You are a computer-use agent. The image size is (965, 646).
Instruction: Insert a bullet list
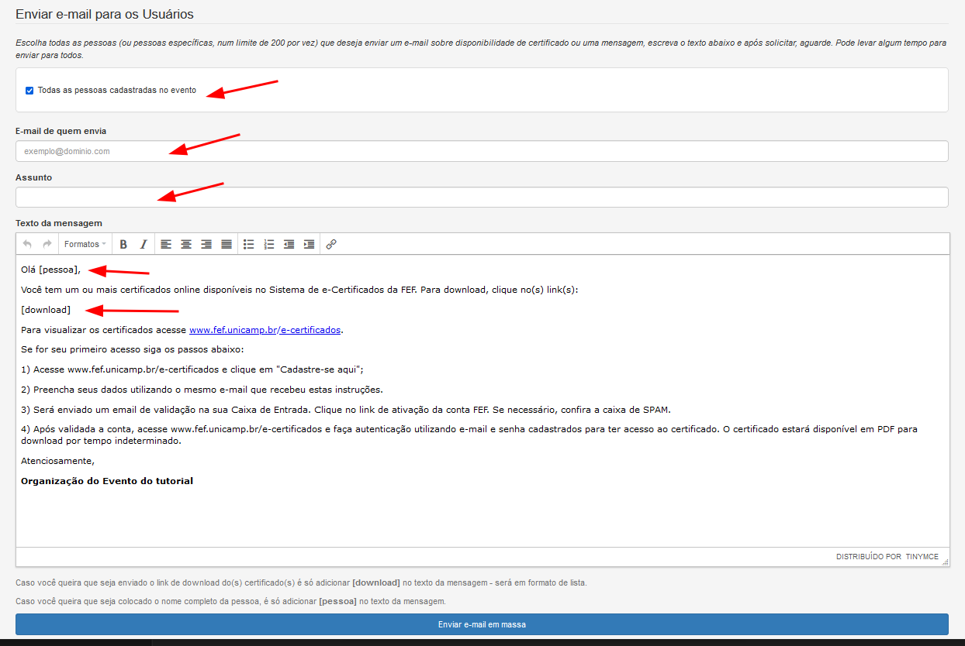[249, 244]
